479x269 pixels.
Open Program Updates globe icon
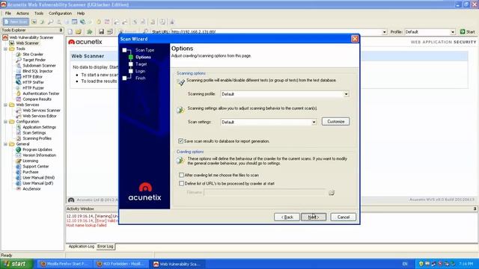18,149
